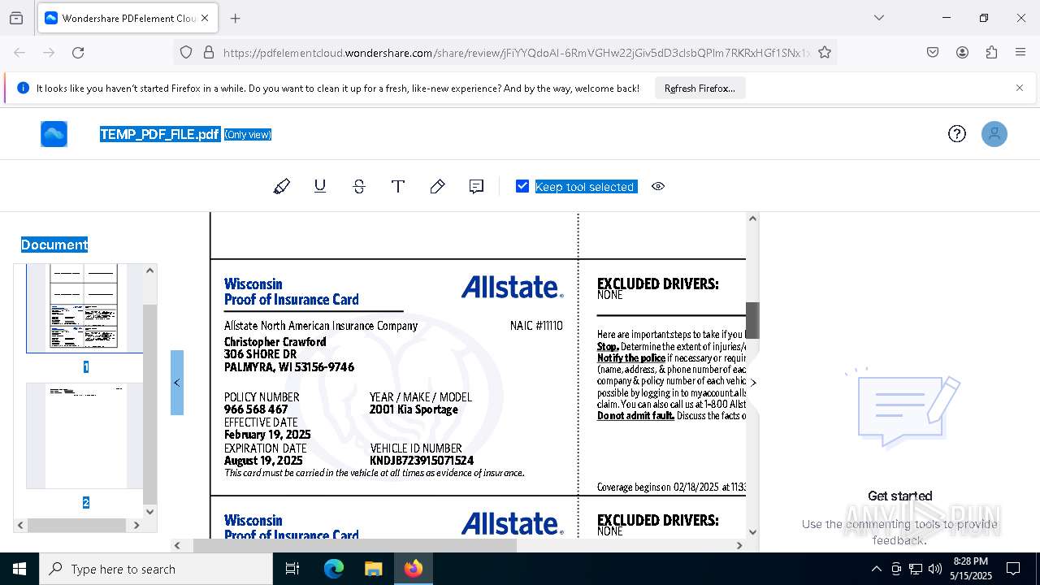Reload the page with Firefox reload button

pos(78,52)
